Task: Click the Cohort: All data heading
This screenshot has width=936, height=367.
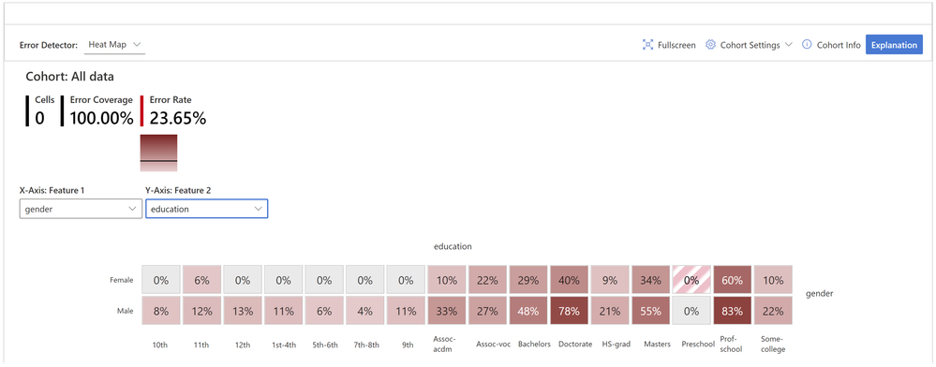Action: click(70, 77)
